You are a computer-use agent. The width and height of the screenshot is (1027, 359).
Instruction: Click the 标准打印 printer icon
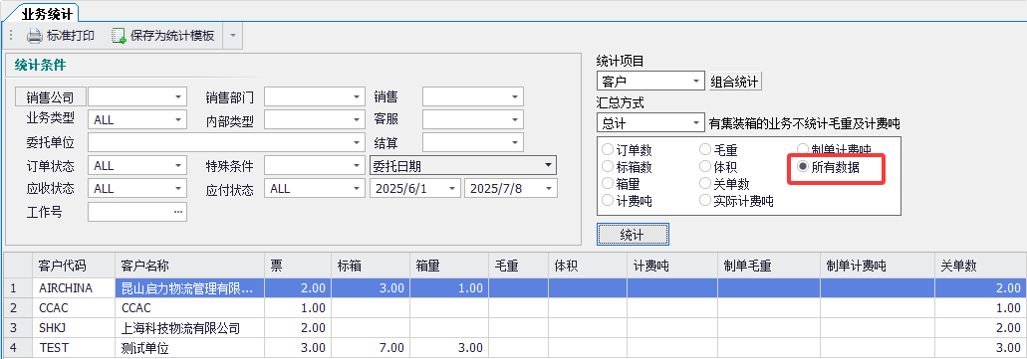click(x=35, y=36)
